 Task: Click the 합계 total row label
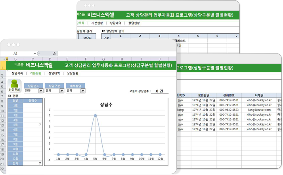[15, 163]
